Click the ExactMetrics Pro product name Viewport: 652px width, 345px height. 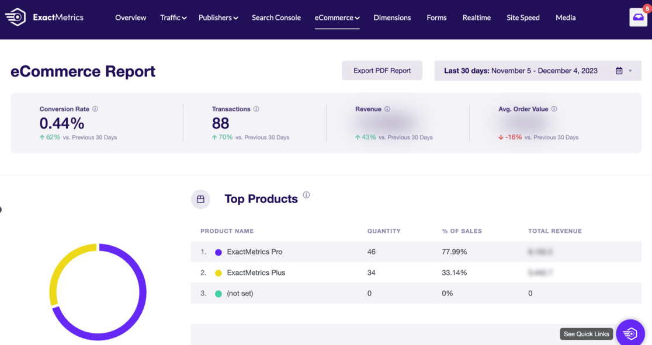coord(255,252)
